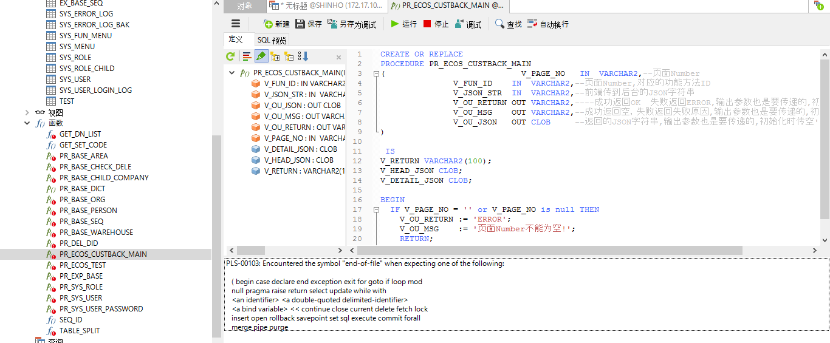The height and width of the screenshot is (343, 830).
Task: Sort the outline with the sort icon
Action: tap(303, 56)
